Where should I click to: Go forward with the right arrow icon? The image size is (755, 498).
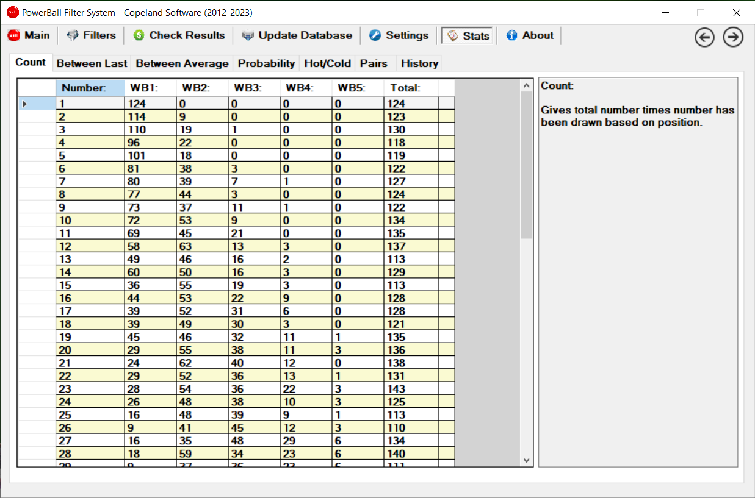[733, 37]
